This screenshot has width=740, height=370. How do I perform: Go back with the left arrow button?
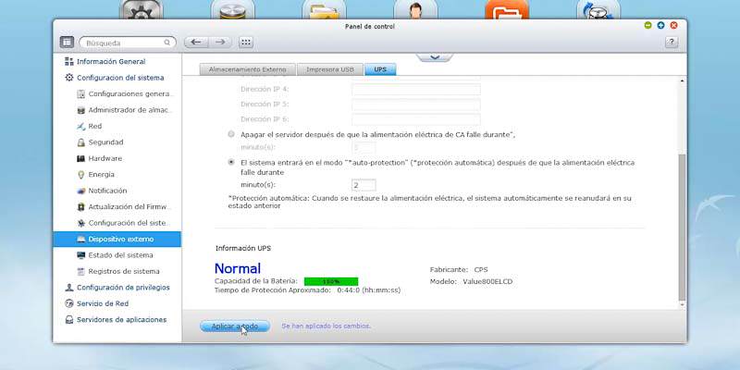click(196, 43)
